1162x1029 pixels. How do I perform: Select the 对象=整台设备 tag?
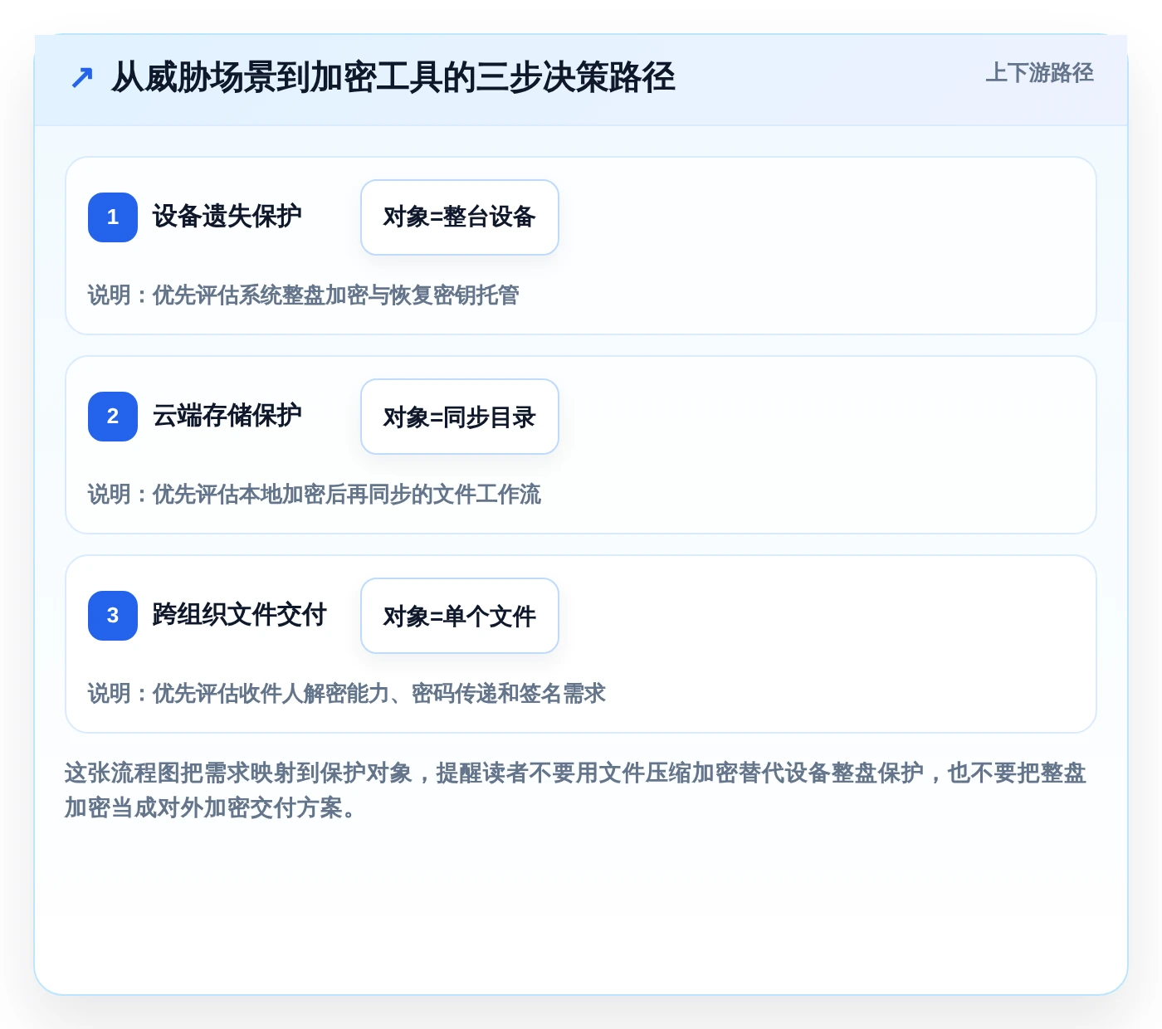point(460,217)
